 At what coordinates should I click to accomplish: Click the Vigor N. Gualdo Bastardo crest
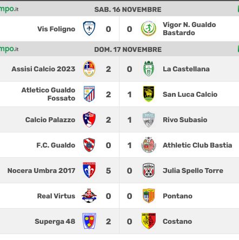(x=149, y=29)
